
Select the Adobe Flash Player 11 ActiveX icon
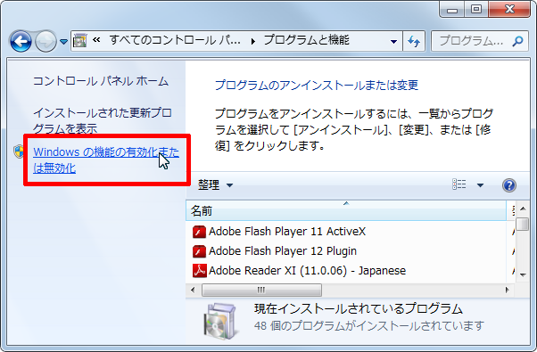[x=199, y=232]
